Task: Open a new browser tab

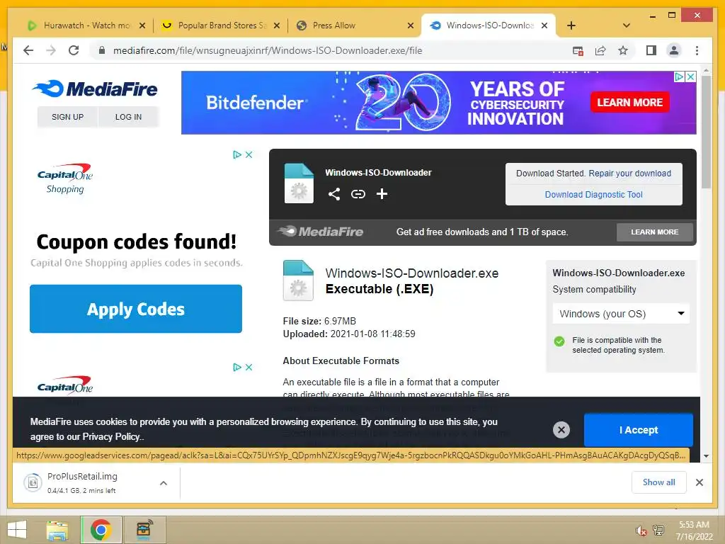Action: pos(571,25)
